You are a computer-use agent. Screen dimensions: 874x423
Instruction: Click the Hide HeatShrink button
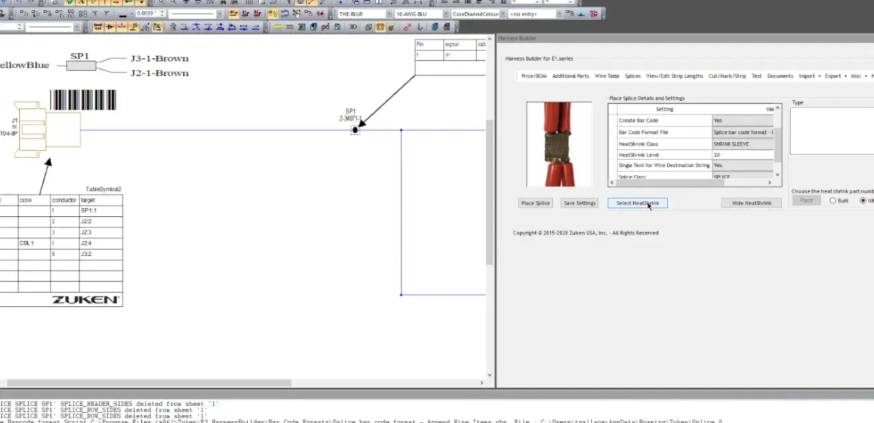[x=751, y=203]
